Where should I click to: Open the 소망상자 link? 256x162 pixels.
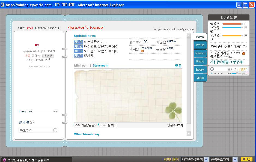tap(236, 62)
